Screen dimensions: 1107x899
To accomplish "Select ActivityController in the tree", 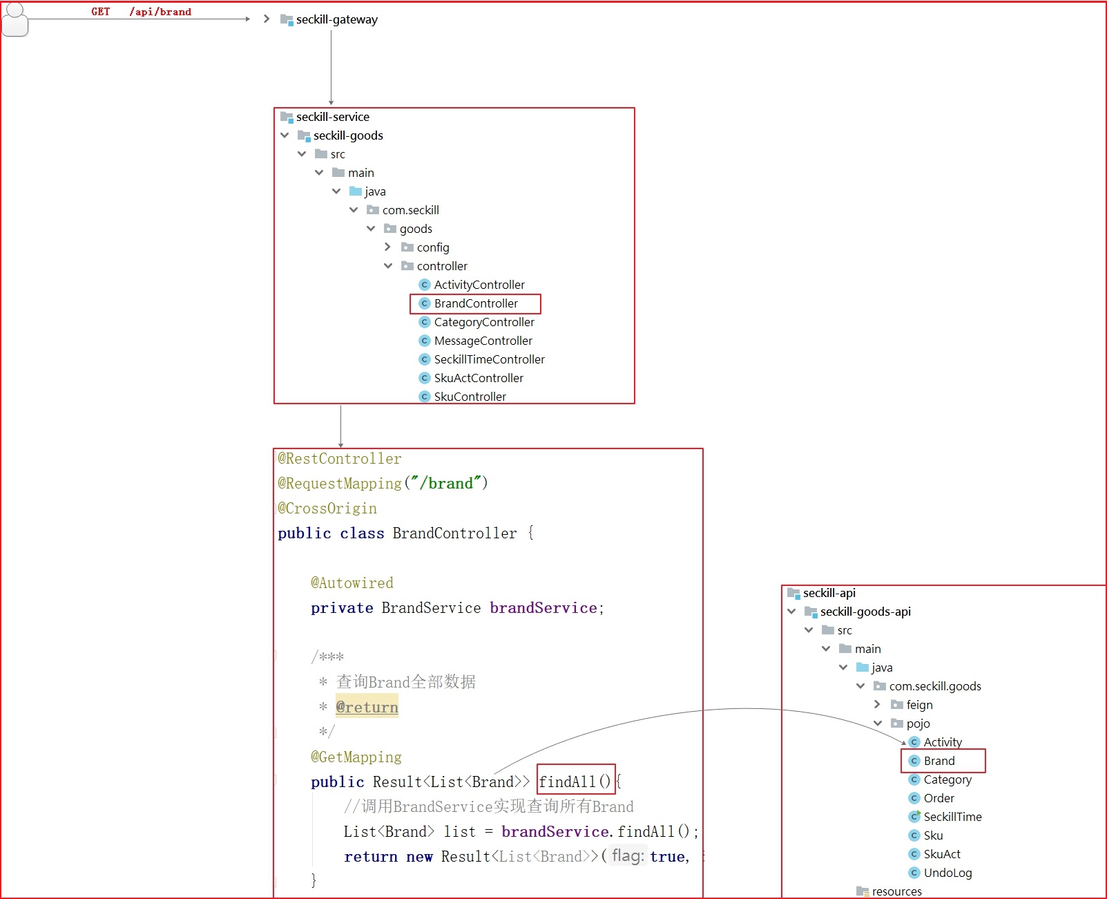I will point(479,285).
